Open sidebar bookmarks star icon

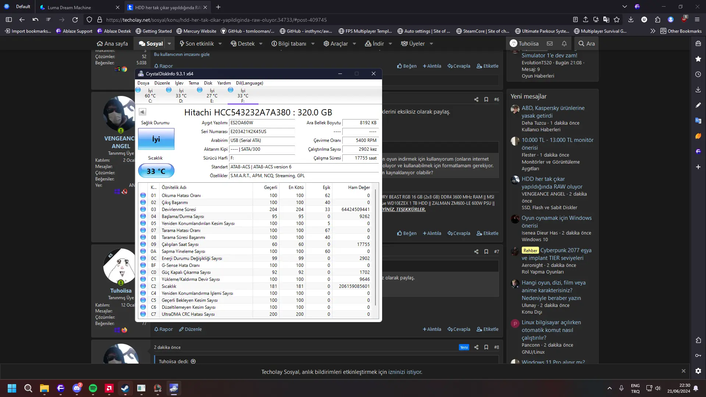point(698,59)
